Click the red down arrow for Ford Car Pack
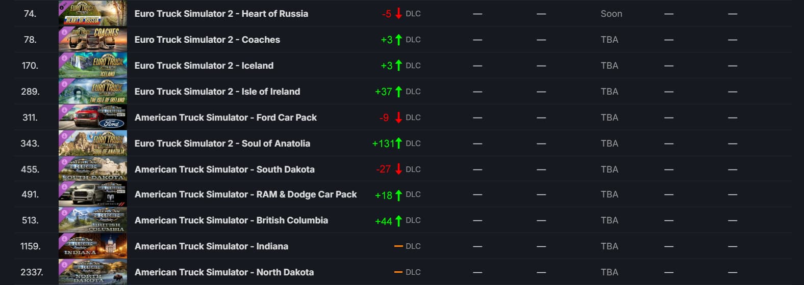This screenshot has width=804, height=285. 398,118
